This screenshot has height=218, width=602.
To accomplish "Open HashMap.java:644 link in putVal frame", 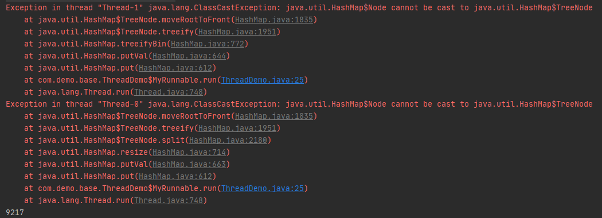I will pyautogui.click(x=189, y=56).
